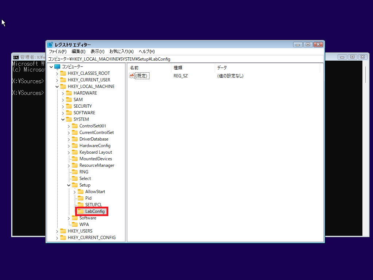
Task: Expand the HKEY_CURRENT_CONFIG chevron
Action: (57, 238)
